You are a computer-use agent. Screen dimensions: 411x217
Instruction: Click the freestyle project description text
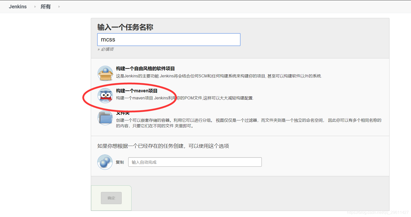click(219, 76)
